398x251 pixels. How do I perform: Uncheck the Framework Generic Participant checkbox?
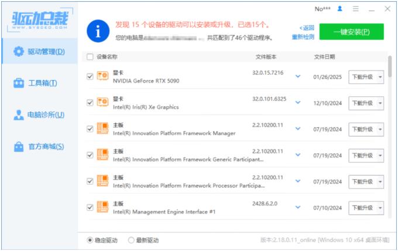point(90,155)
